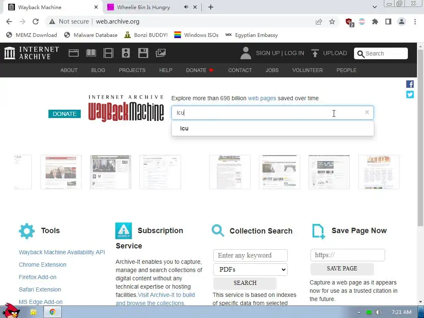Open the ULTIMATE site thumbnail
Viewport: 424px width, 318px height.
coord(229,172)
